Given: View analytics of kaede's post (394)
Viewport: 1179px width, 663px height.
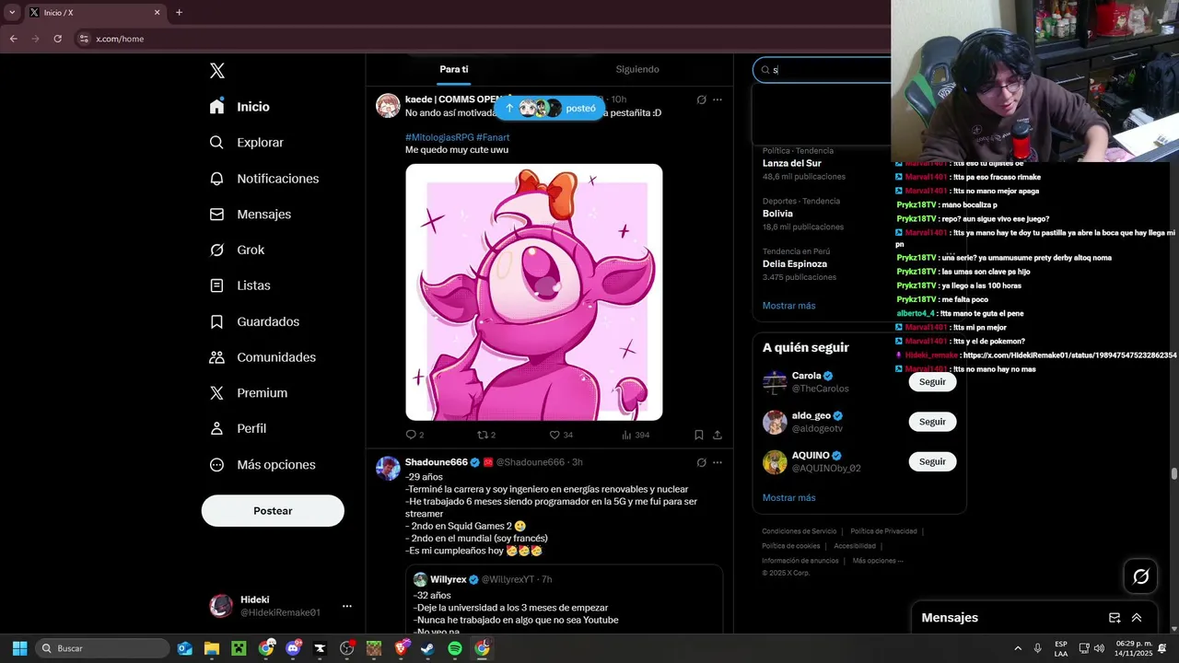Looking at the screenshot, I should 636,435.
